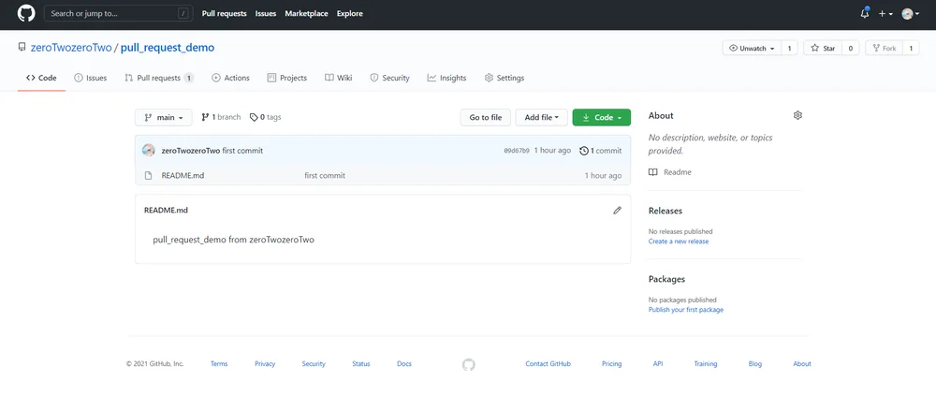Click zeroTwozeroTwo commit author name
Screen dimensions: 936x411
click(190, 151)
